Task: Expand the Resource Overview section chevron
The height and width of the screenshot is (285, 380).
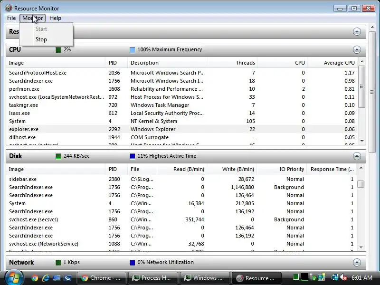Action: point(357,31)
